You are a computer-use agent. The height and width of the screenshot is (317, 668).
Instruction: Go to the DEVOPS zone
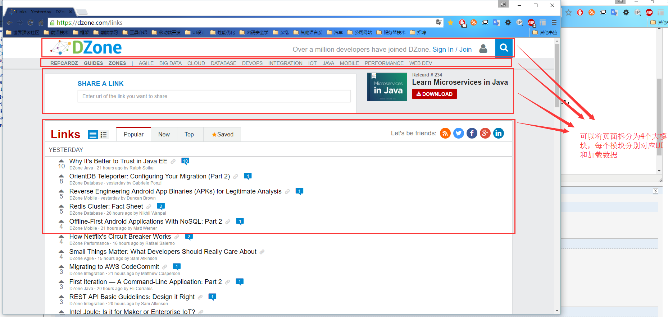tap(252, 63)
